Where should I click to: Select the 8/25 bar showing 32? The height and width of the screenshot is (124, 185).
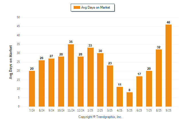(159, 78)
